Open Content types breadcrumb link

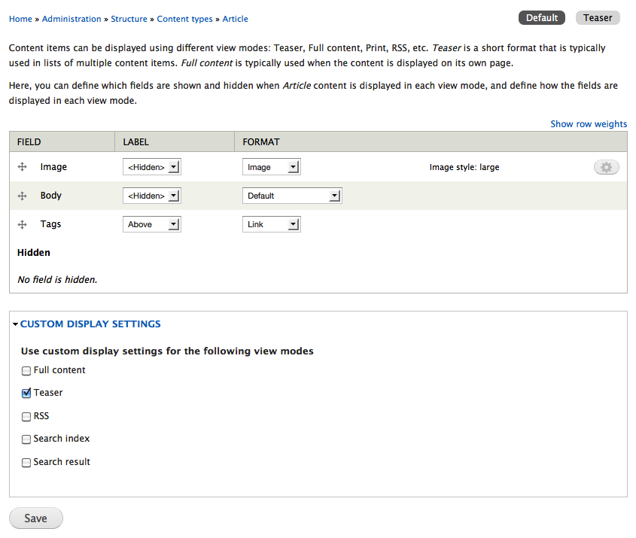point(184,19)
